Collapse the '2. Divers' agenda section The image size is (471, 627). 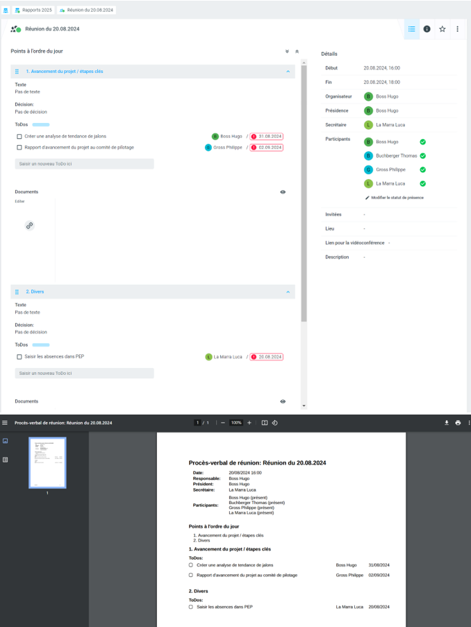pyautogui.click(x=288, y=292)
